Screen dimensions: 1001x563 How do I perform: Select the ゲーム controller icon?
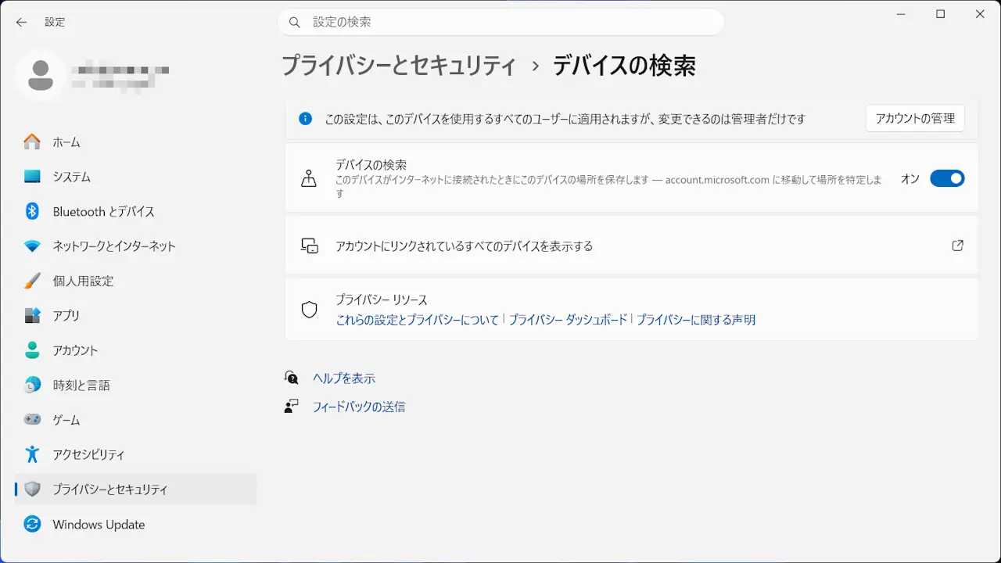(x=32, y=420)
